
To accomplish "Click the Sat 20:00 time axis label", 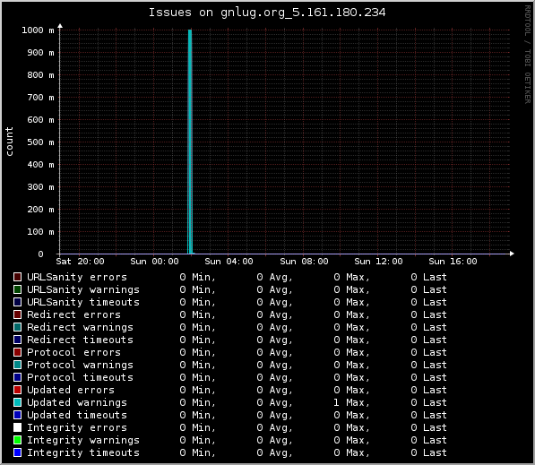I will point(80,262).
